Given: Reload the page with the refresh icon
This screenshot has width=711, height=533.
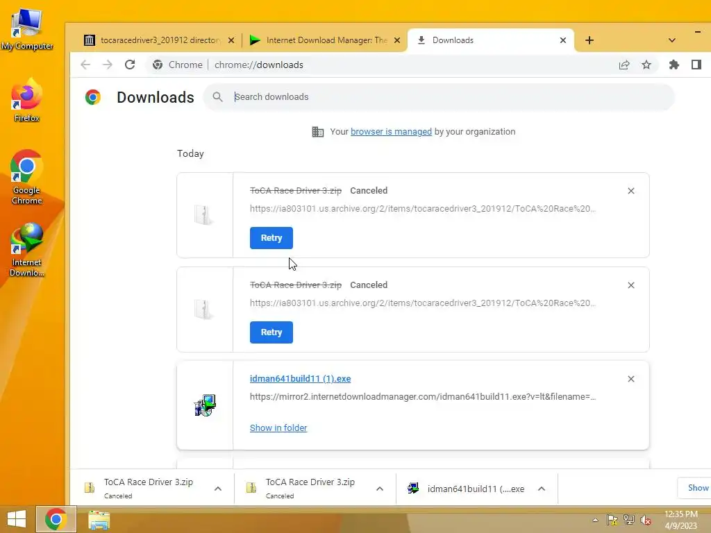Looking at the screenshot, I should [x=130, y=65].
